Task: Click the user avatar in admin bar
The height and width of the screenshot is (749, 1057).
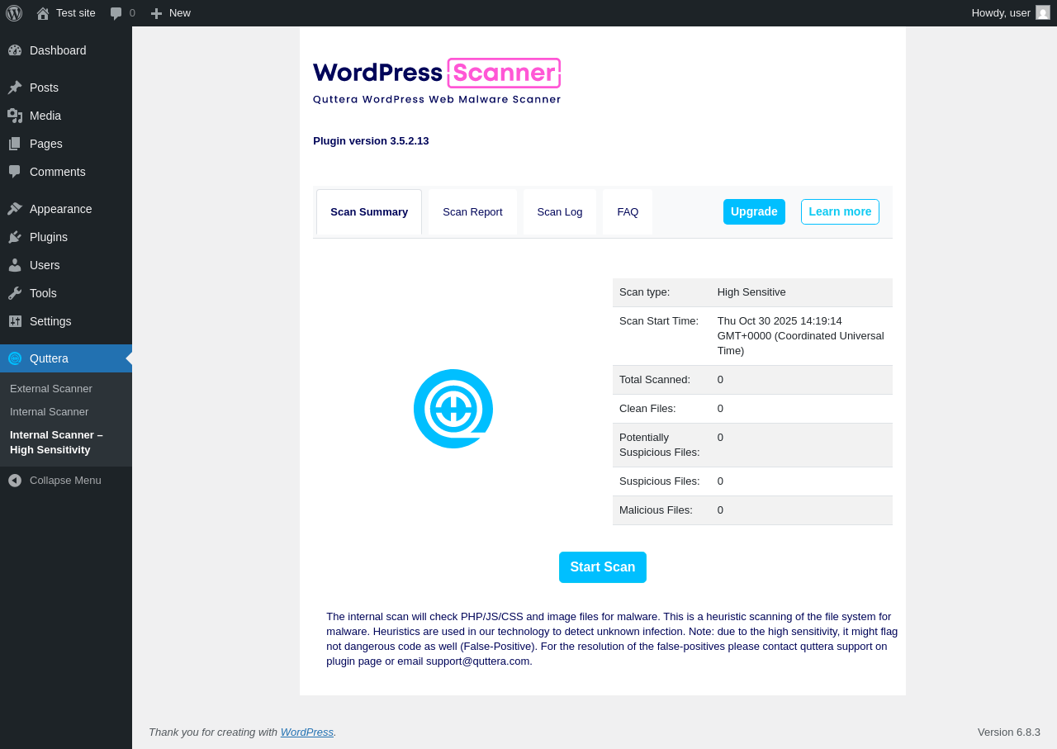Action: [1043, 12]
